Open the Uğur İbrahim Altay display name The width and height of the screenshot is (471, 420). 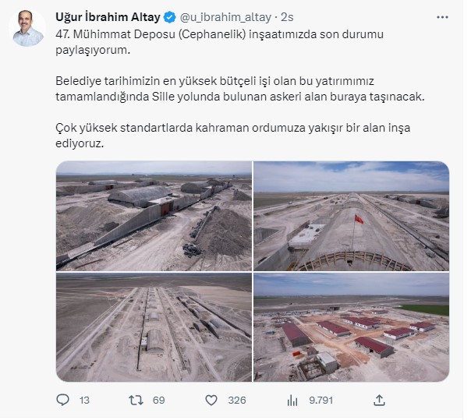point(108,17)
